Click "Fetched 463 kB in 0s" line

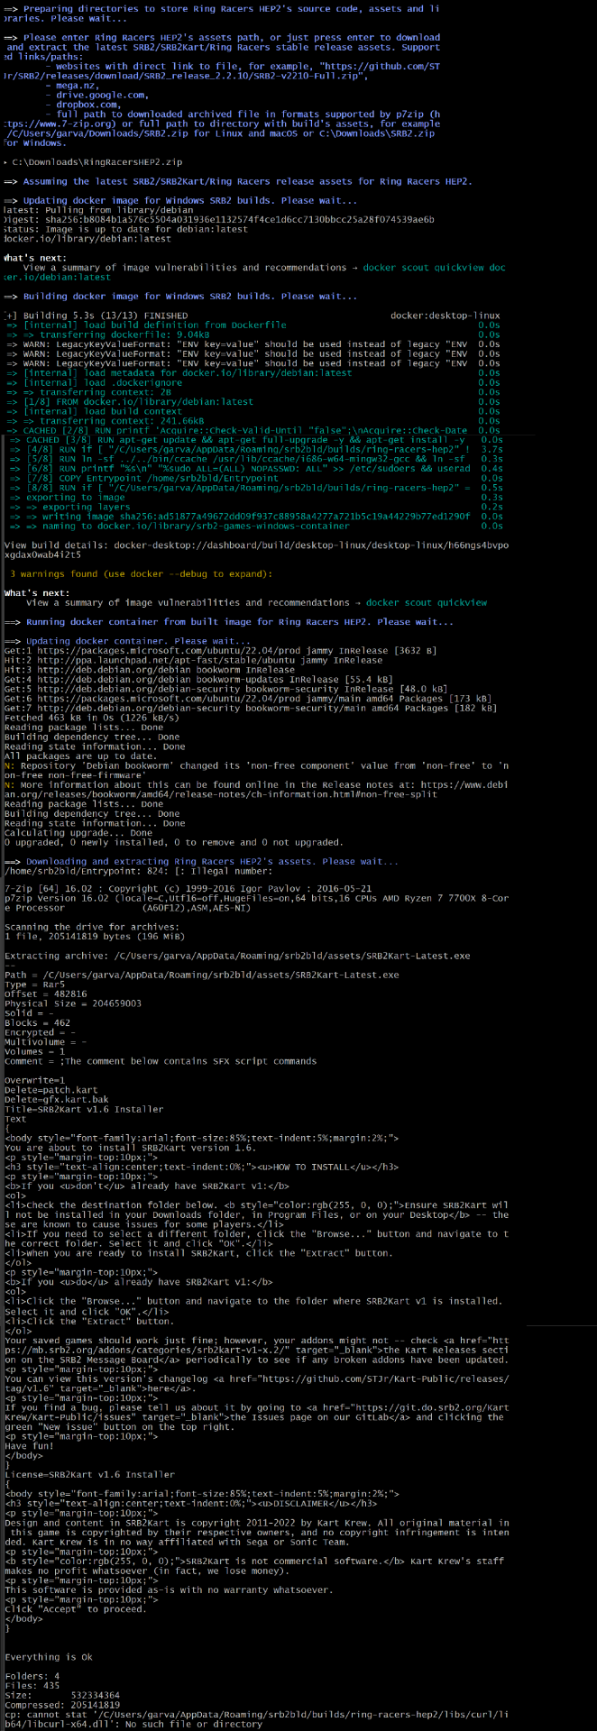coord(94,718)
